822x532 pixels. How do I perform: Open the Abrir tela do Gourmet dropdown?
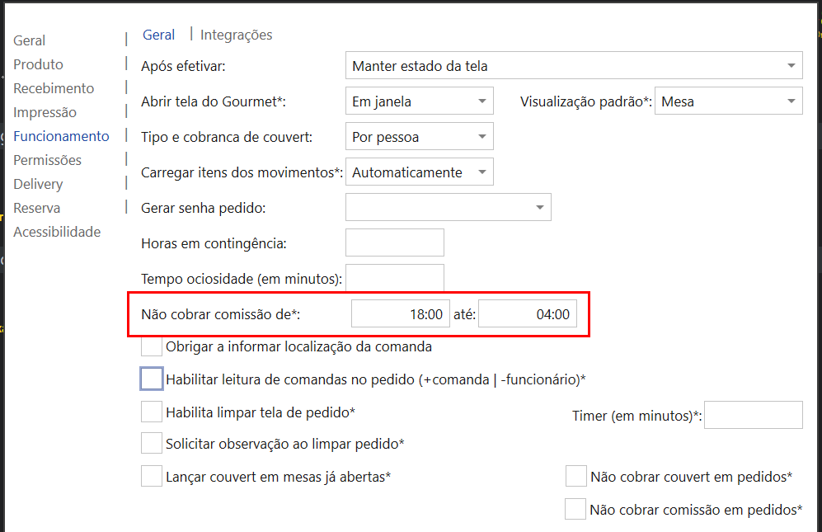[419, 101]
